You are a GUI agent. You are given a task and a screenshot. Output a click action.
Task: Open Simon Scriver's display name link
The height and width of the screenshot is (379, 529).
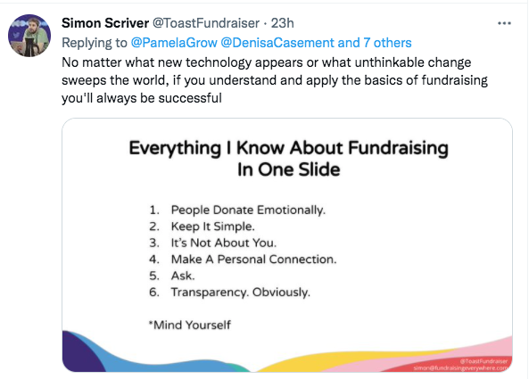click(105, 23)
